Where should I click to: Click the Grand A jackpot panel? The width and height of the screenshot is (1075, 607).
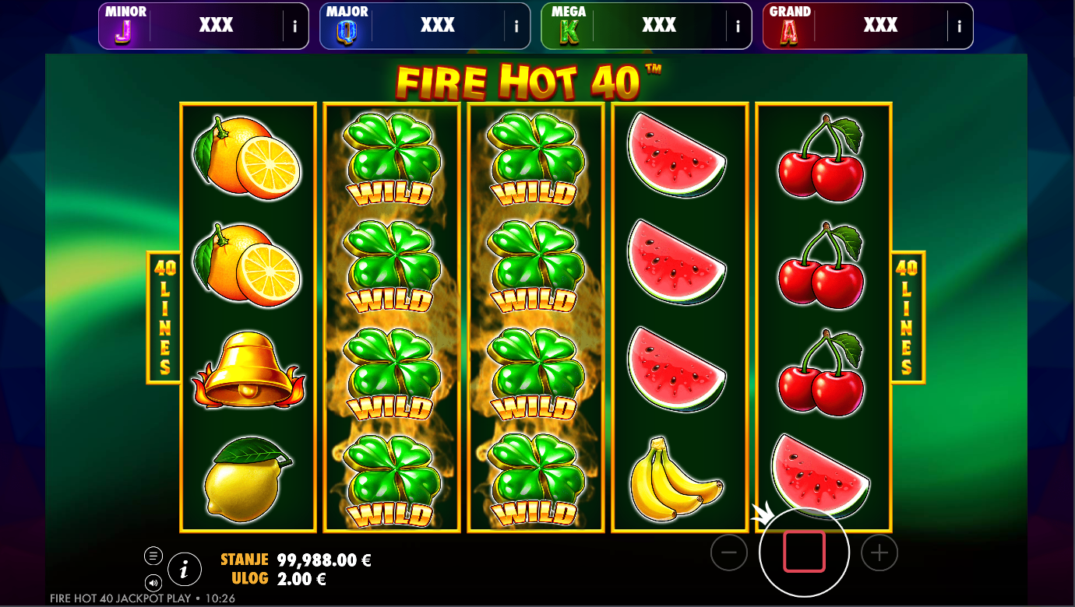click(x=868, y=26)
